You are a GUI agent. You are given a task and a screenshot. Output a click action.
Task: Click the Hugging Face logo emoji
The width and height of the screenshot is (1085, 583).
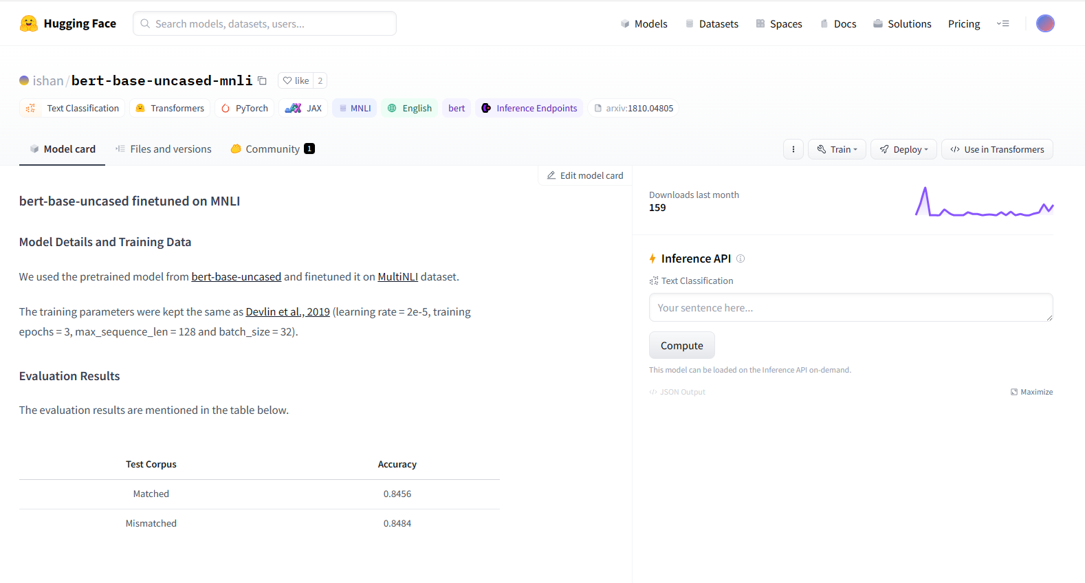[29, 23]
